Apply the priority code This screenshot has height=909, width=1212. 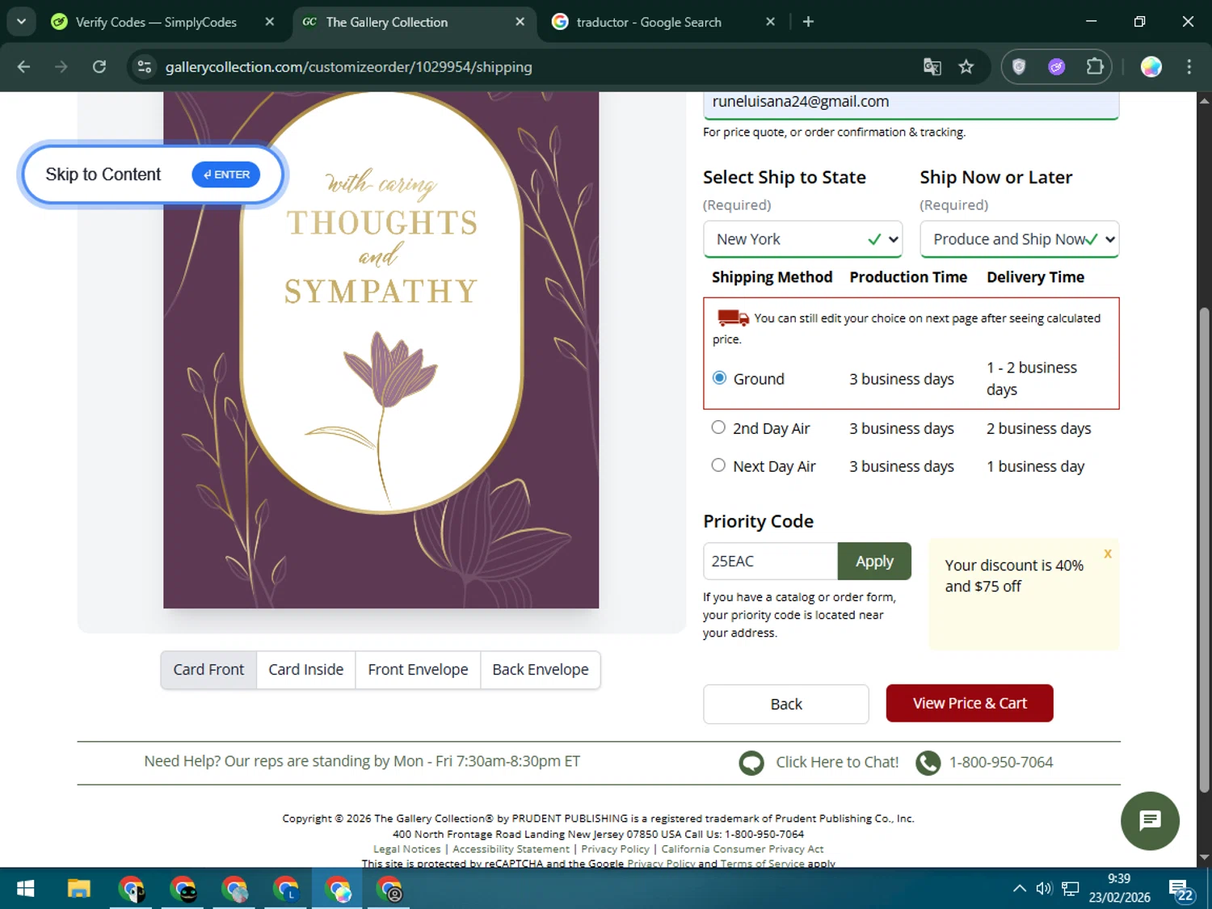click(874, 561)
